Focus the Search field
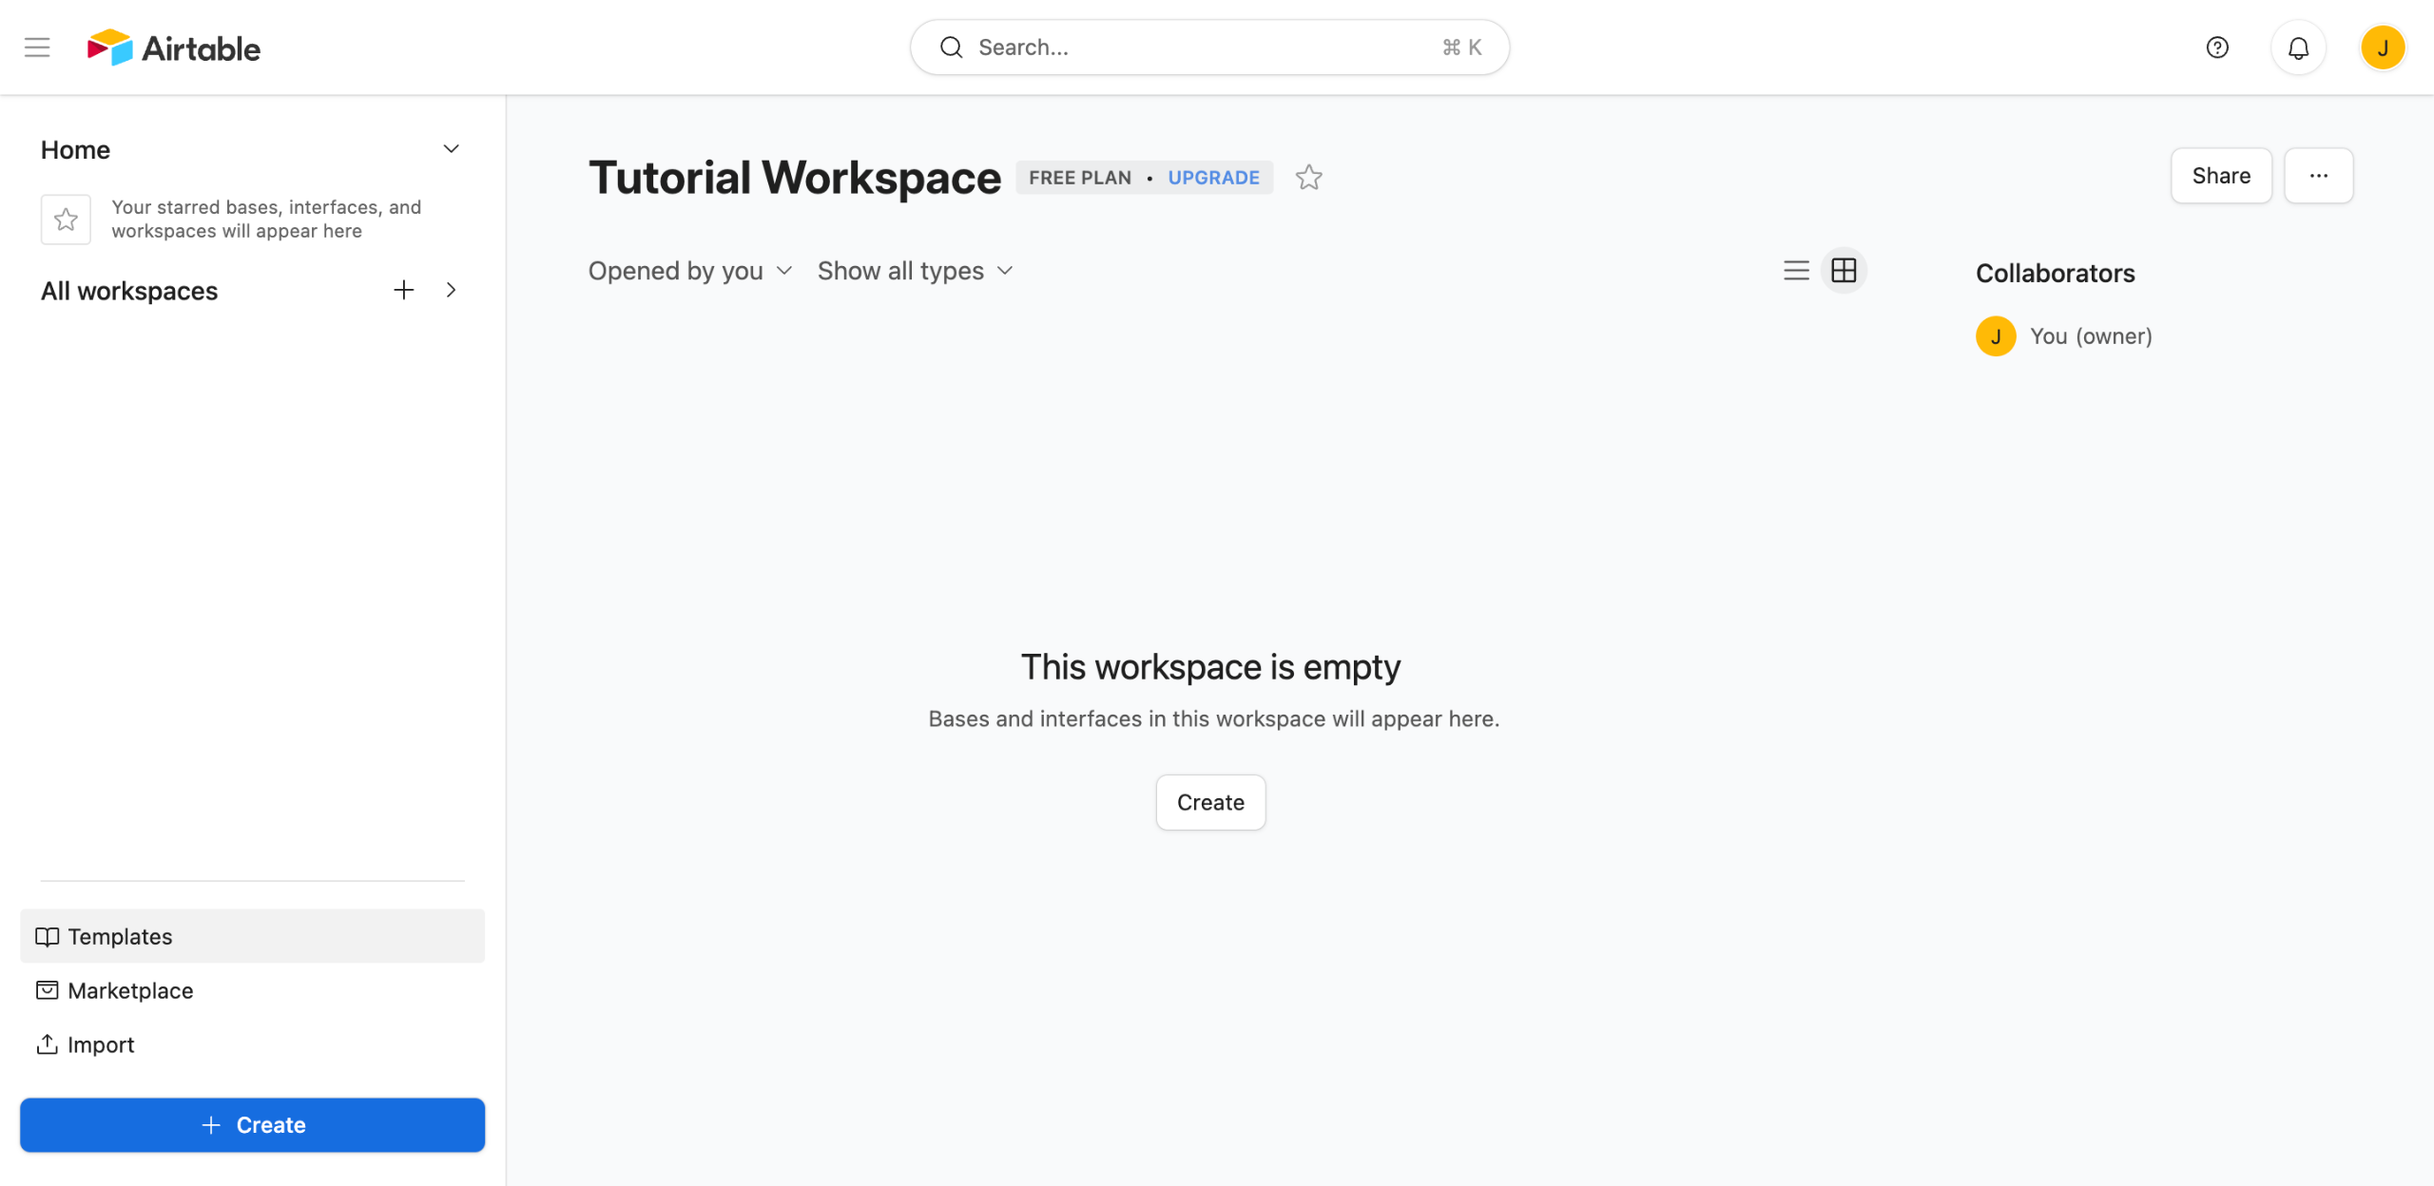This screenshot has height=1186, width=2434. (x=1209, y=48)
